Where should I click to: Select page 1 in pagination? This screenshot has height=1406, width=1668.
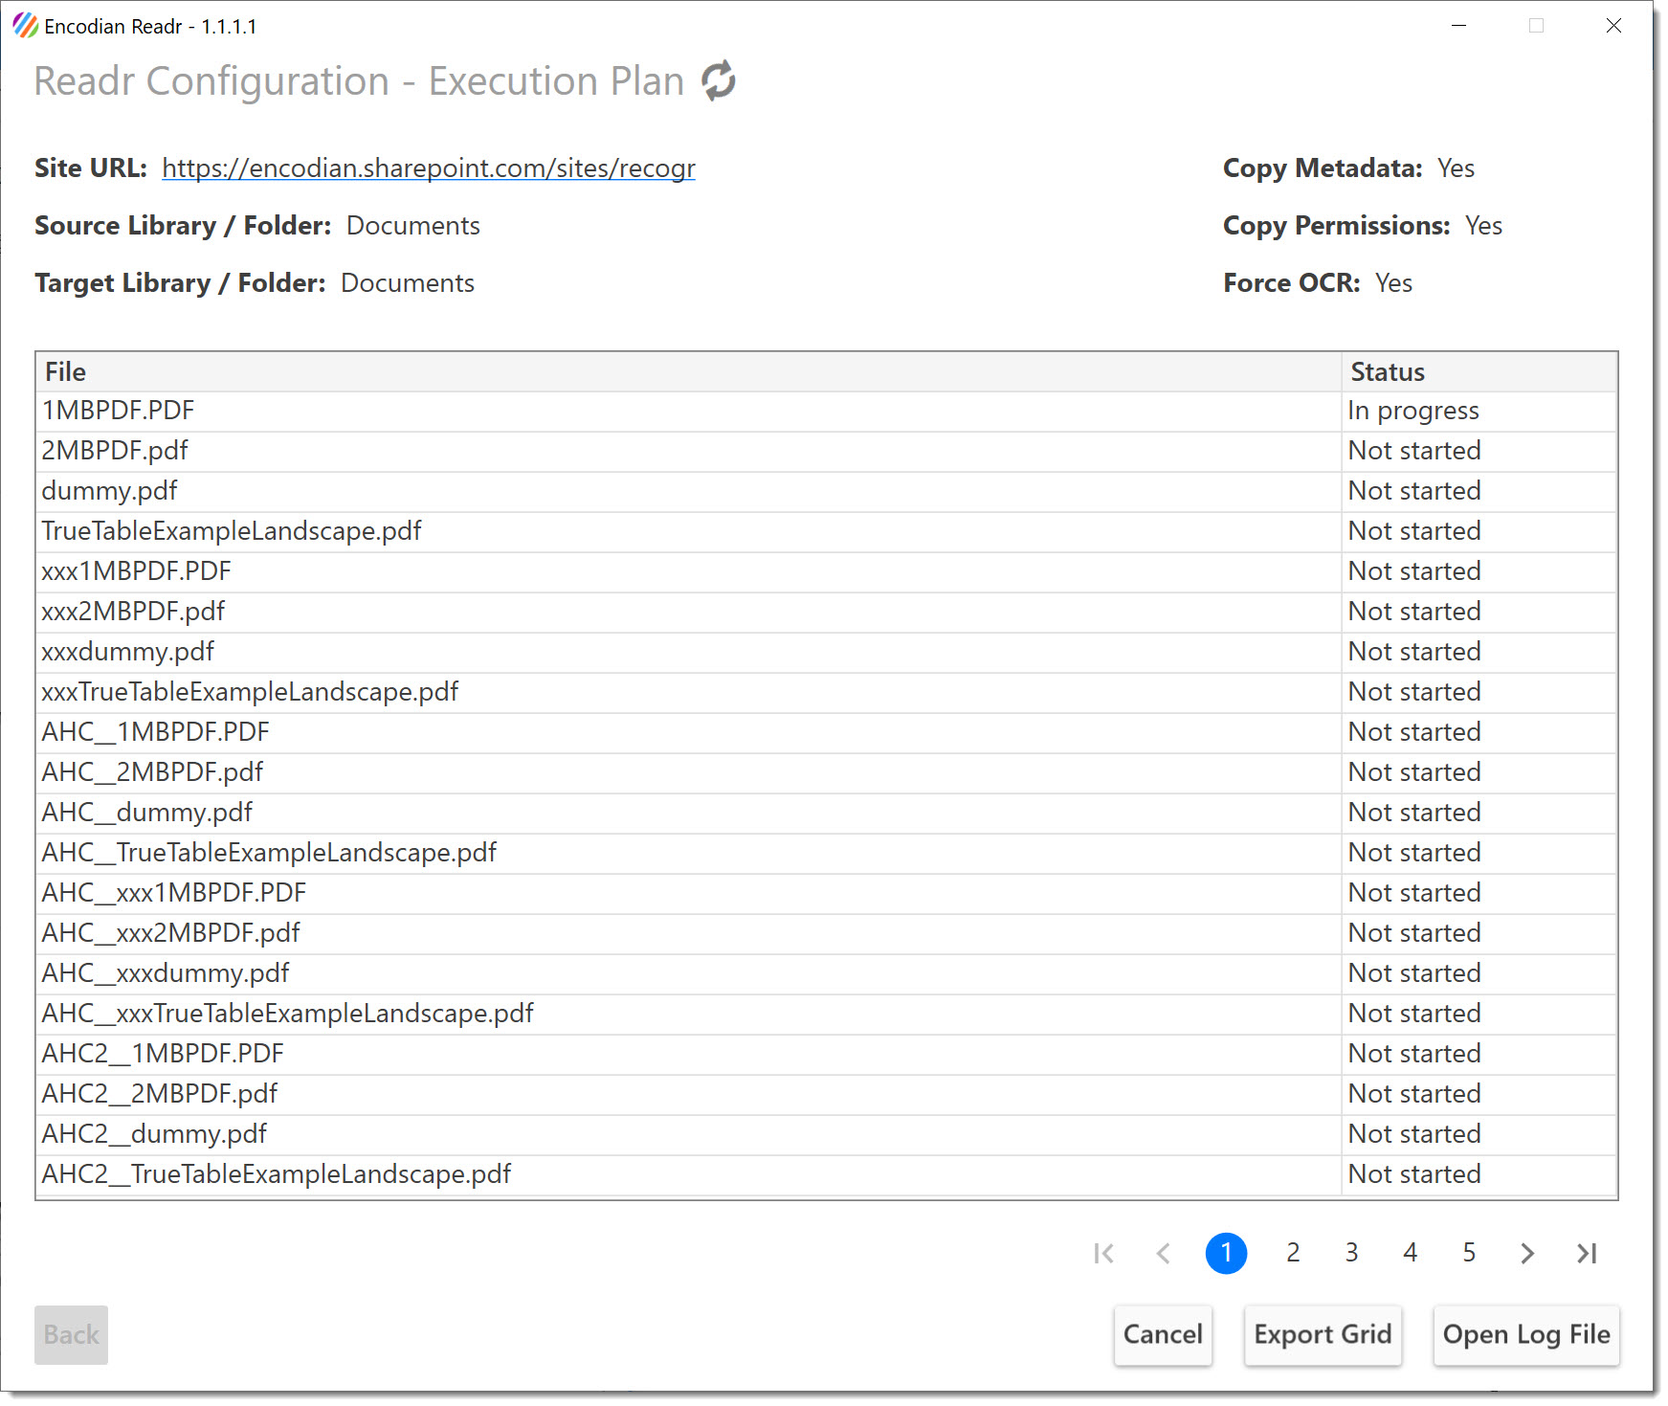click(x=1226, y=1253)
